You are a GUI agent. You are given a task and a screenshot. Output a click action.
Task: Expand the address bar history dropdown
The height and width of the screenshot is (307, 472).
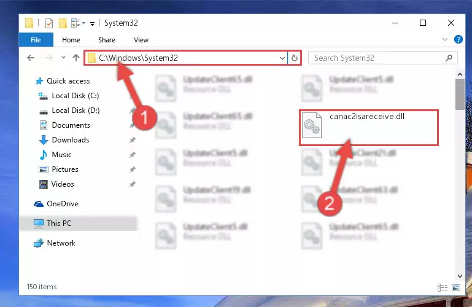pos(282,58)
